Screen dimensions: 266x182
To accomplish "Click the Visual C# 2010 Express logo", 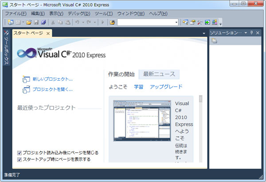I will pyautogui.click(x=62, y=53).
